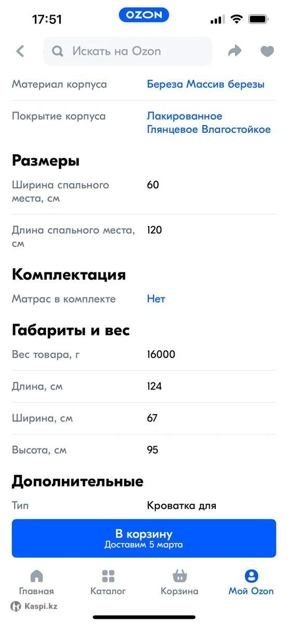This screenshot has height=625, width=288.
Task: Add item to favorites with heart icon
Action: tap(267, 51)
